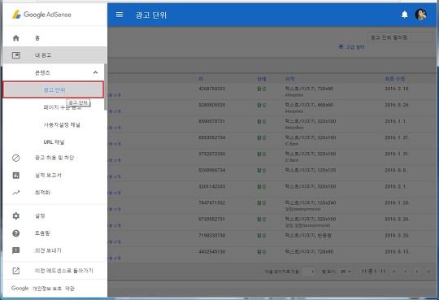
Task: Click the date 2016. 2. 18.
Action: click(397, 89)
